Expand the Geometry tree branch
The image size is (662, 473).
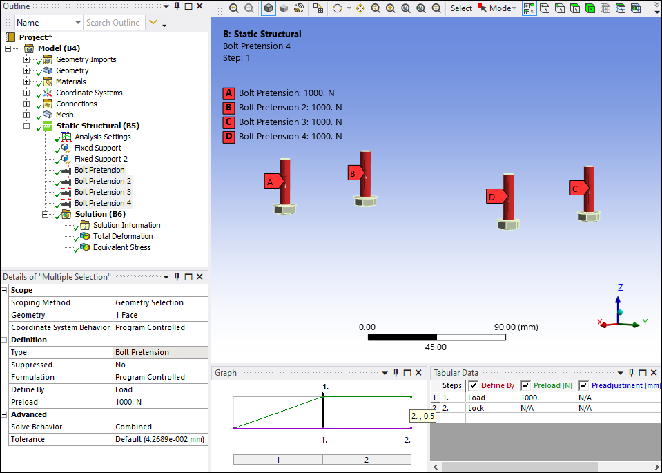coord(26,70)
